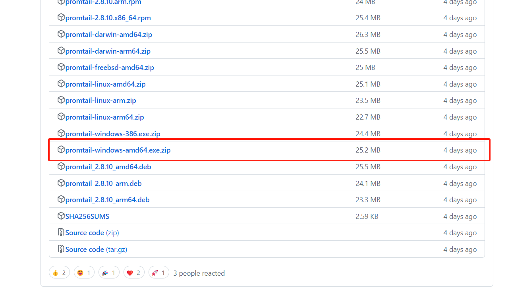The height and width of the screenshot is (290, 510).
Task: Click package icon beside promtail-2.8.10.x86_64.rpm
Action: [61, 17]
